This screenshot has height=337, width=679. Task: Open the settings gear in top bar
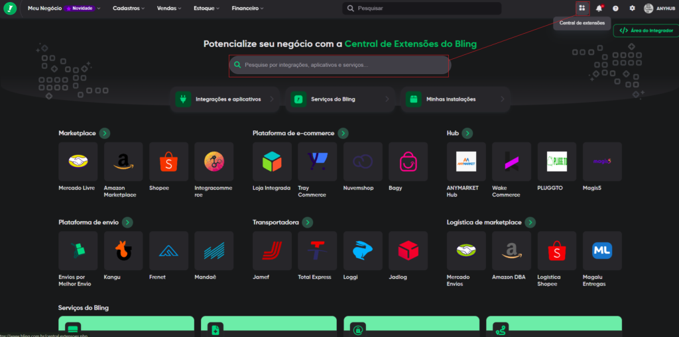(632, 9)
